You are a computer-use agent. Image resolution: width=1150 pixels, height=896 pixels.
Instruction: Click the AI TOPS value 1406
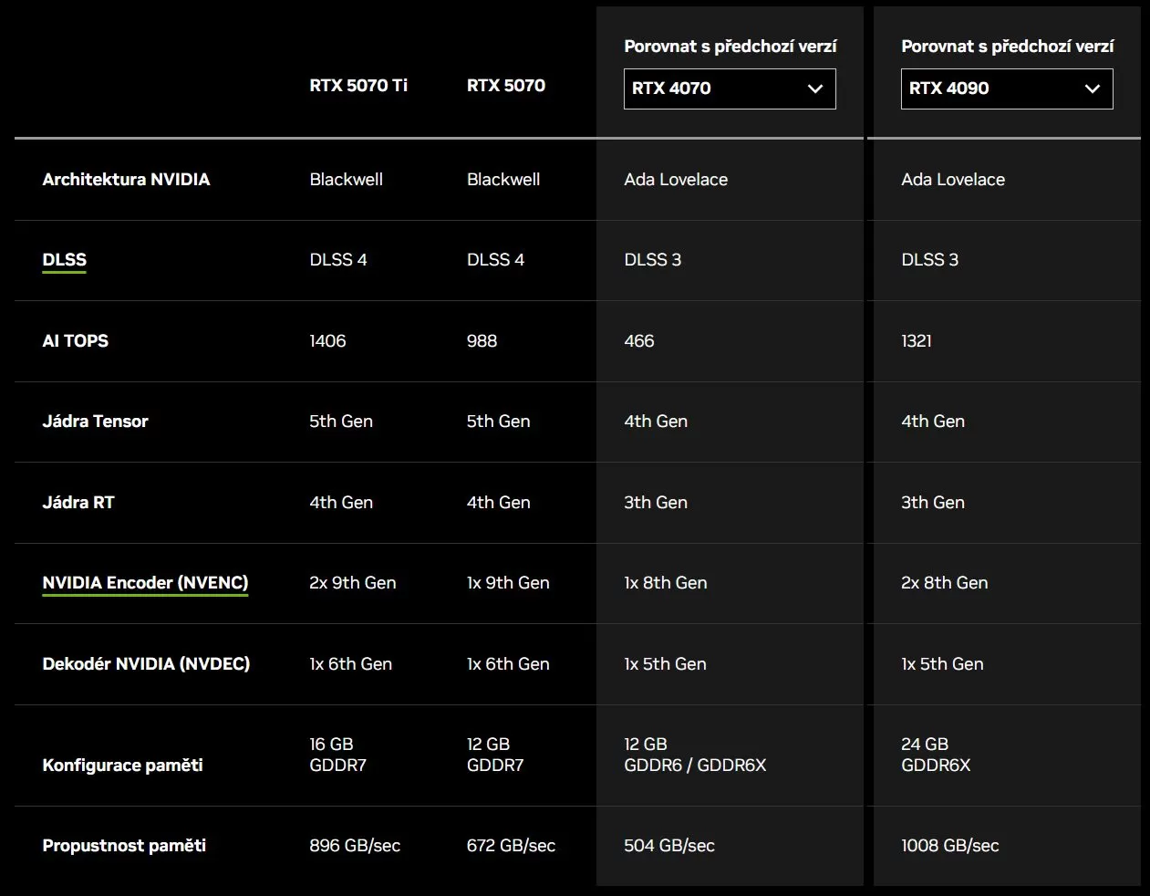point(327,341)
